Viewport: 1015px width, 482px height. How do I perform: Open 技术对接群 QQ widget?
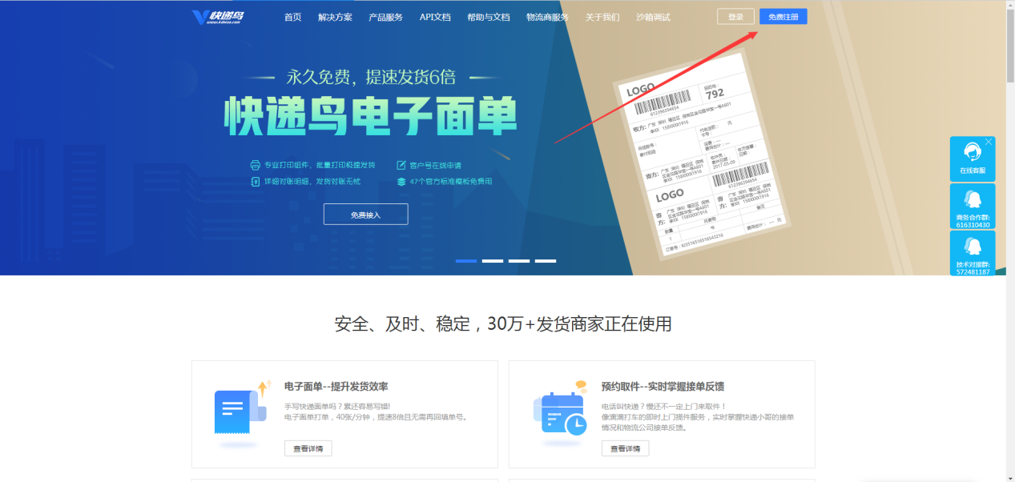[973, 254]
